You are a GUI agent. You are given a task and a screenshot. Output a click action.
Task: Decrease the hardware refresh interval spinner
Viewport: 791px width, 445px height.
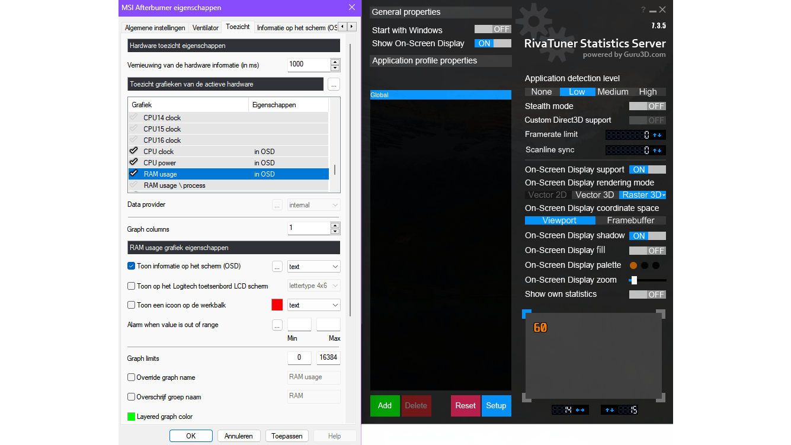335,68
